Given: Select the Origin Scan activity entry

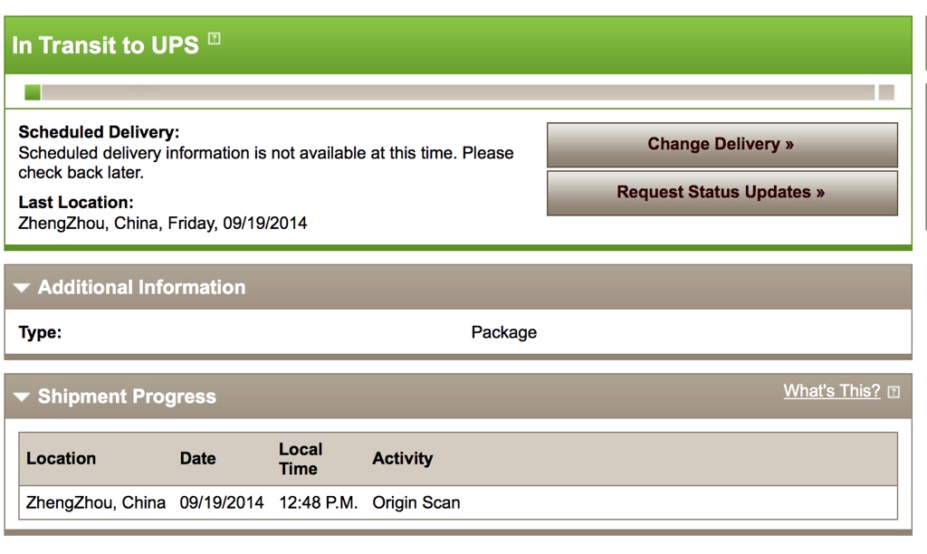Looking at the screenshot, I should pos(416,502).
